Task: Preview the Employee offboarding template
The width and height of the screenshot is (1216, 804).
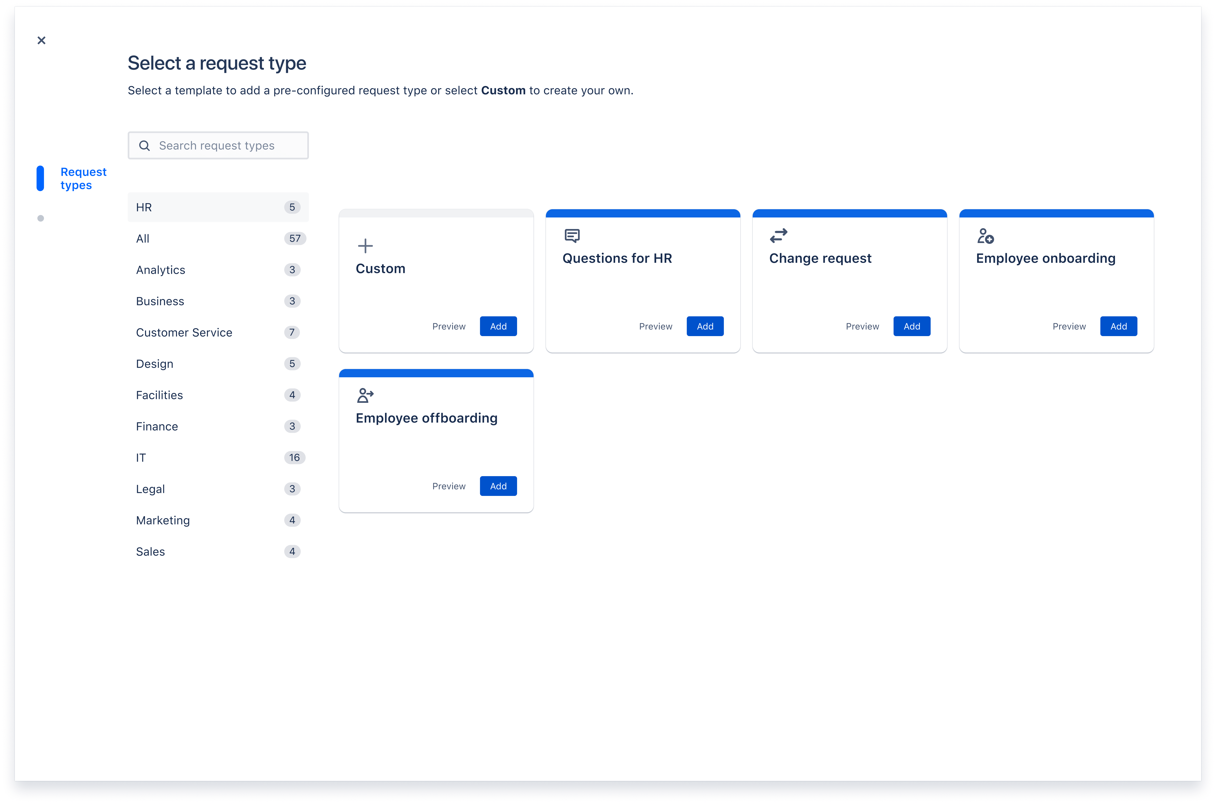Action: (x=448, y=485)
